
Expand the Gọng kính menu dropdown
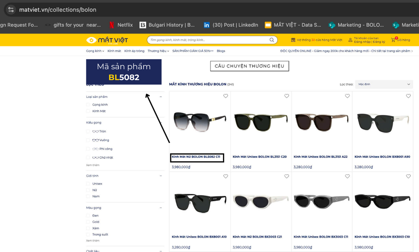[x=95, y=51]
